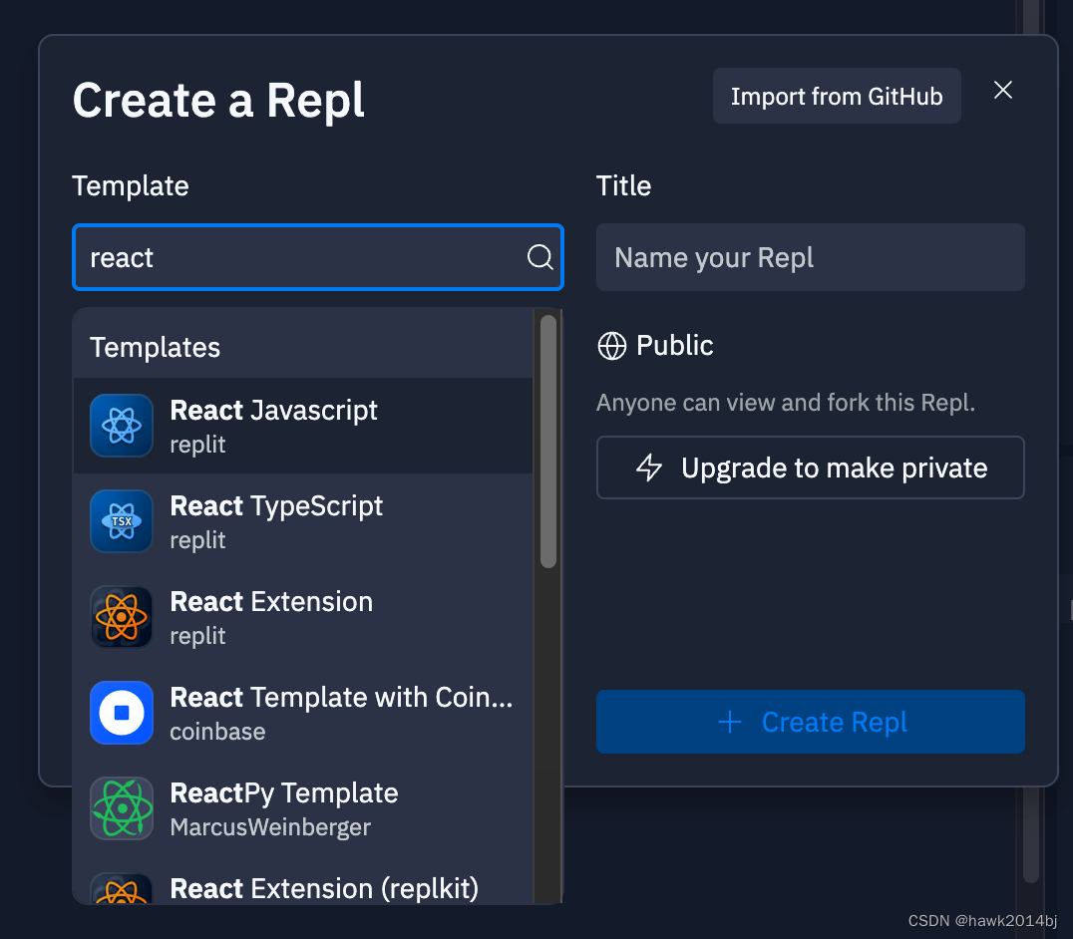
Task: Click the React Javascript template icon
Action: [122, 426]
